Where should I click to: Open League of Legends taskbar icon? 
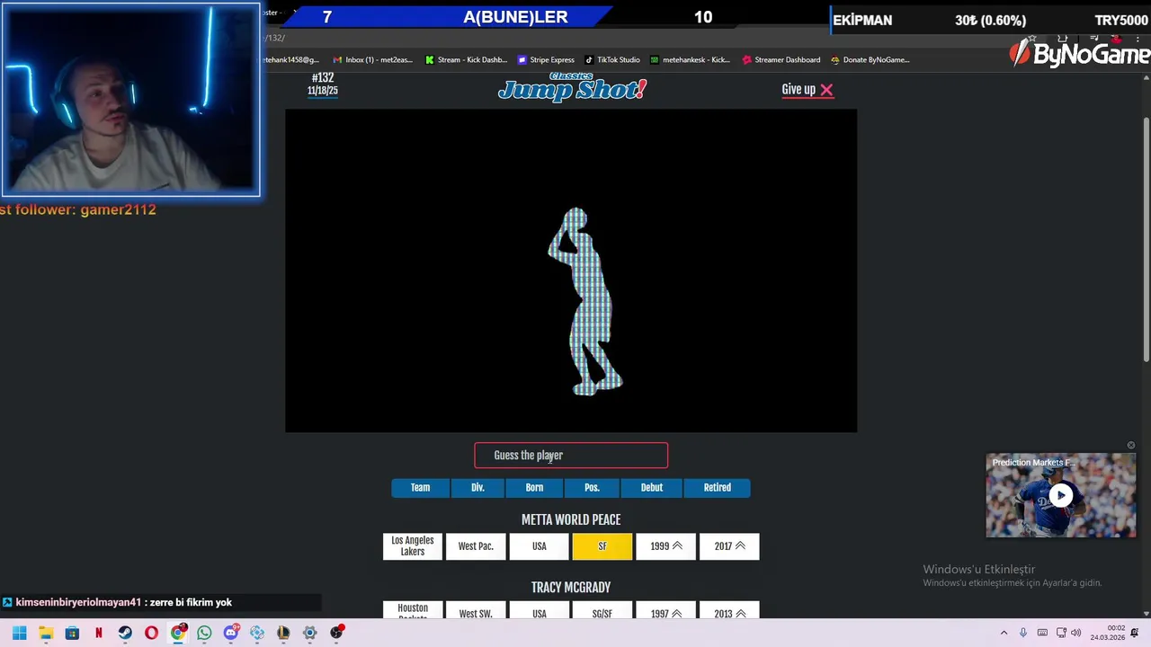coord(283,633)
